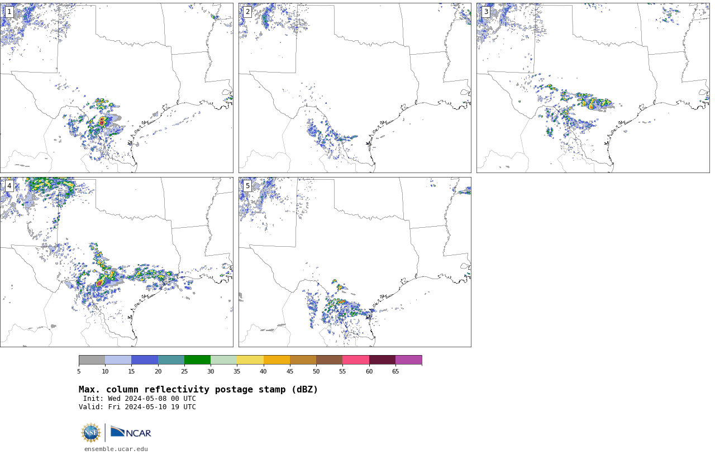Select the pink 55-60 dBZ swatch

coord(356,360)
